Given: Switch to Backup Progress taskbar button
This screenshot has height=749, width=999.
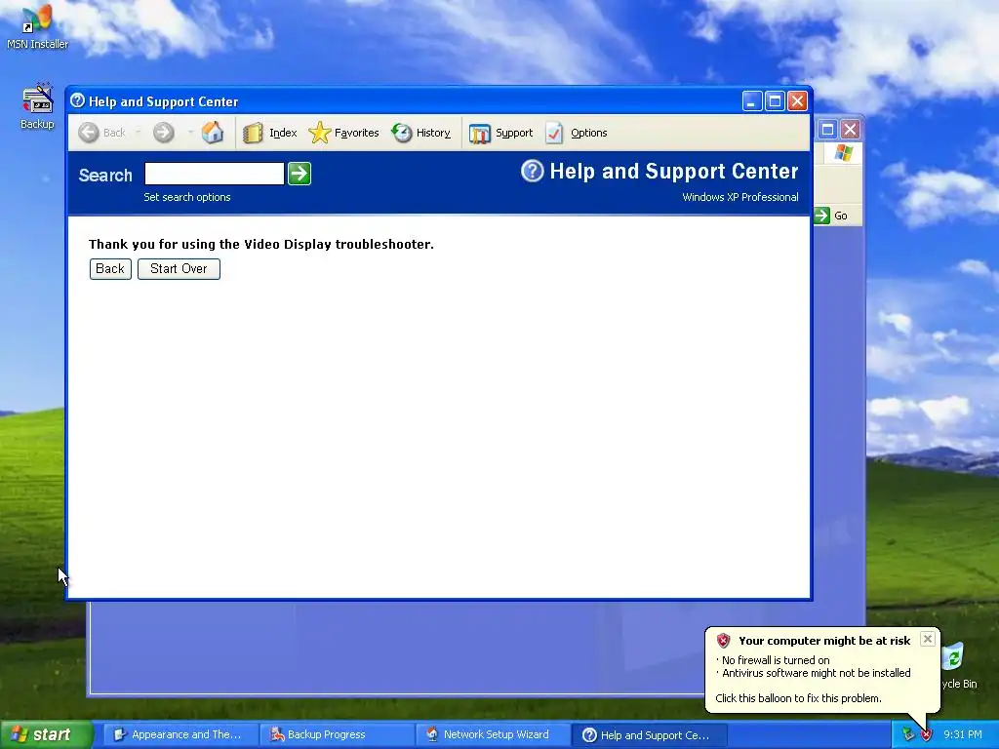Looking at the screenshot, I should (336, 734).
